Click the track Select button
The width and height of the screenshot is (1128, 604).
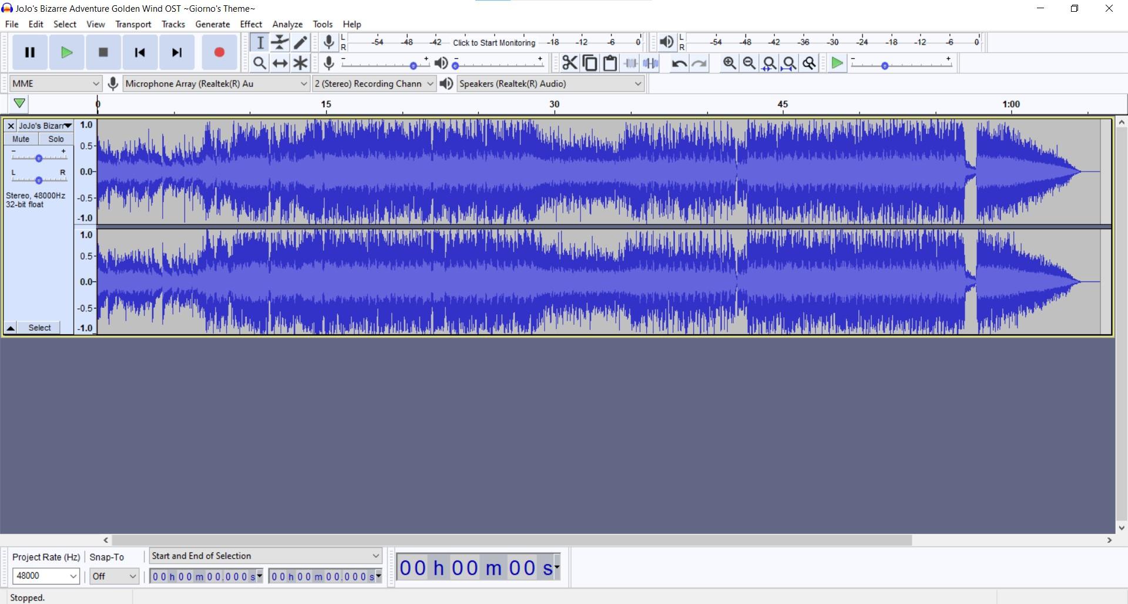pyautogui.click(x=39, y=328)
